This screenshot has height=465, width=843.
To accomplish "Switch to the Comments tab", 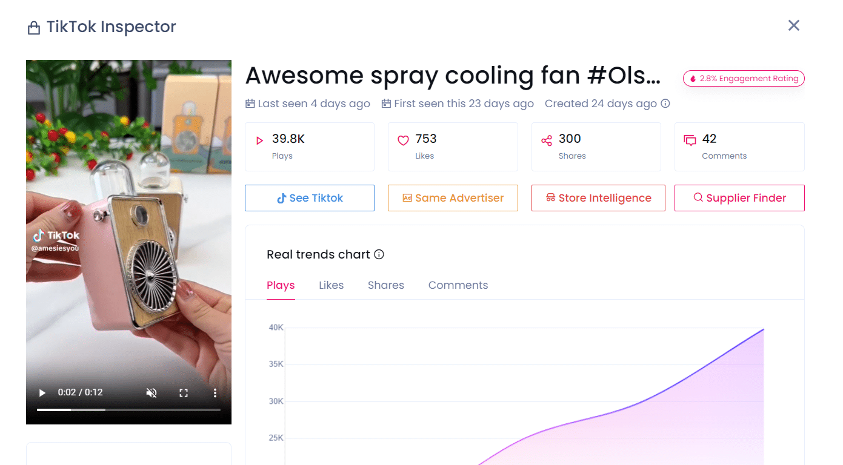I will click(458, 285).
